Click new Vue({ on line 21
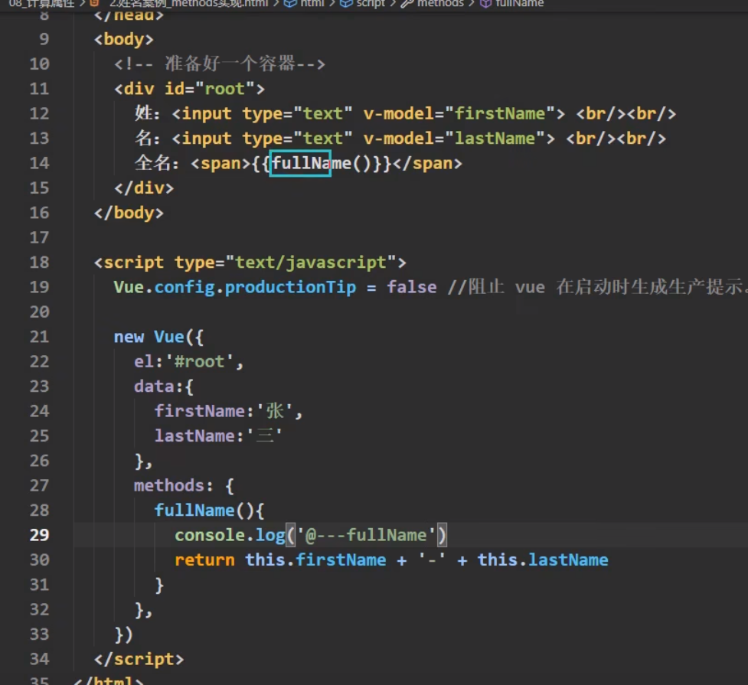748x685 pixels. 158,337
